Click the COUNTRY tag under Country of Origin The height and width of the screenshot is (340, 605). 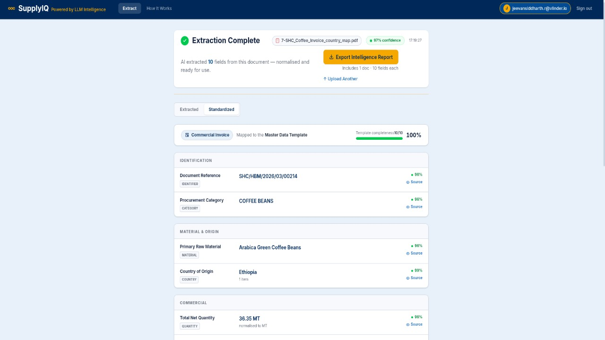coord(189,280)
